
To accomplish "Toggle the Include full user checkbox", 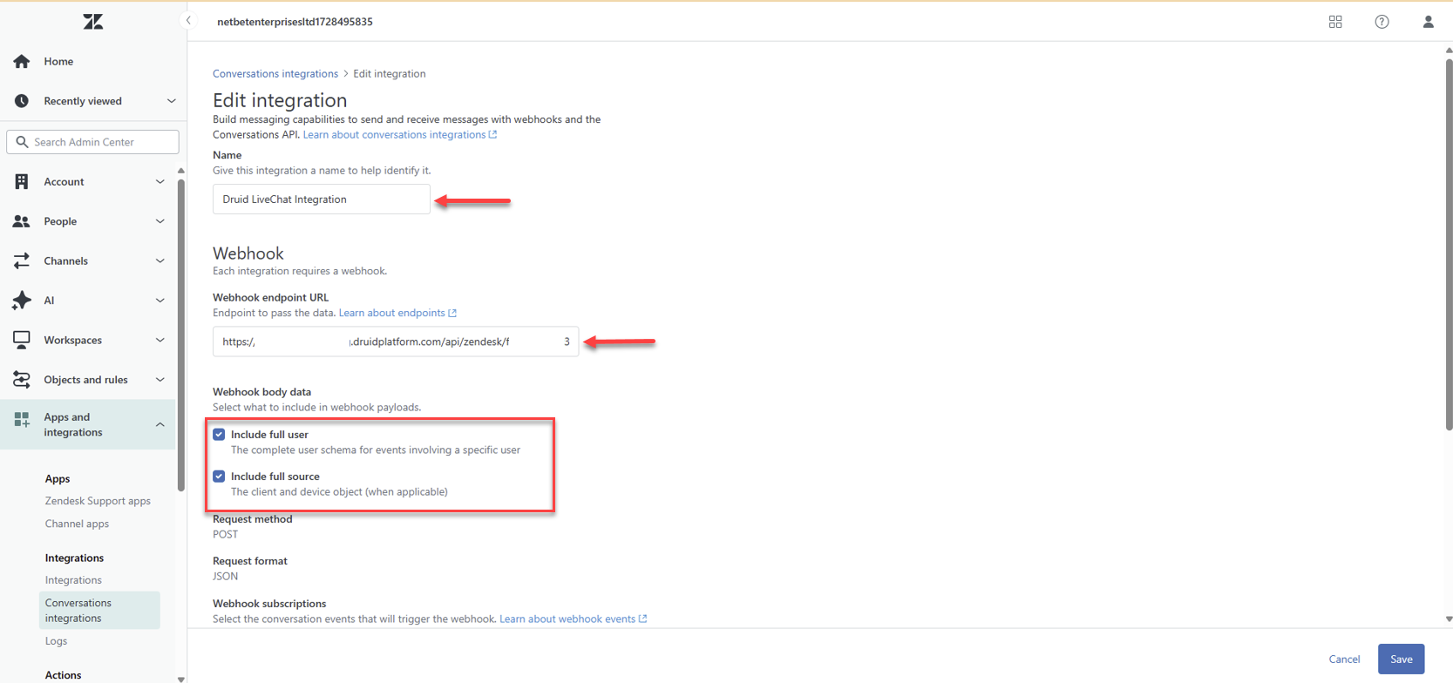I will coord(219,434).
